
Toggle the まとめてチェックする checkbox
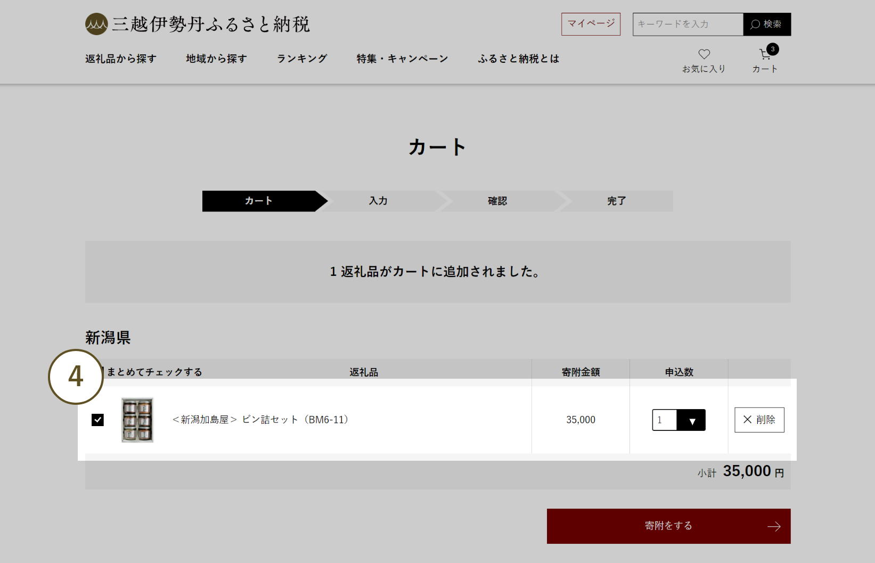tap(102, 372)
